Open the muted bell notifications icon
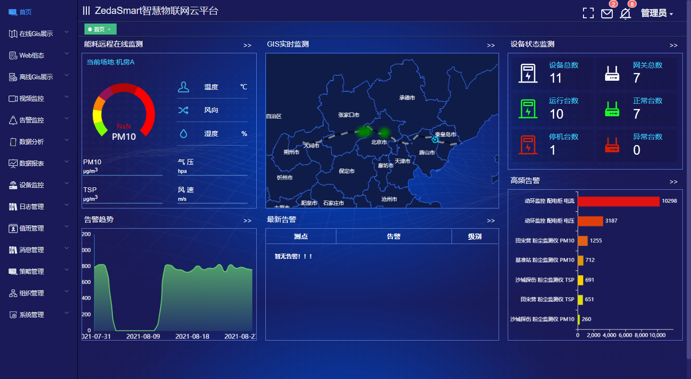The height and width of the screenshot is (379, 691). (x=625, y=13)
